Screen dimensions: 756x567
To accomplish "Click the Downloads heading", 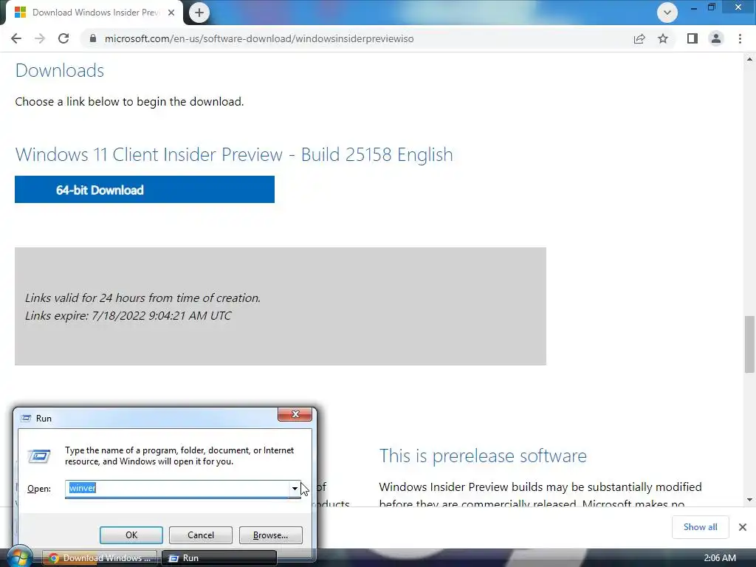I will tap(59, 70).
